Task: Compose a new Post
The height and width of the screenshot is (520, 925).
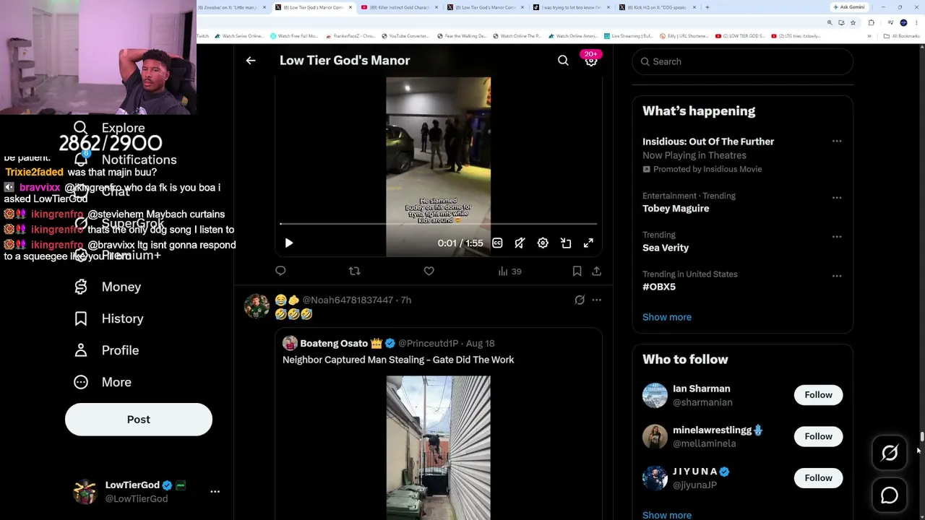Action: click(139, 420)
